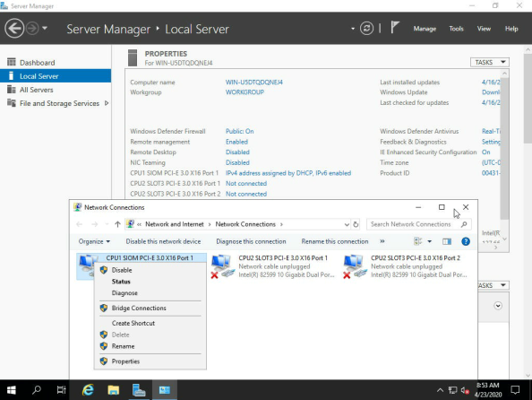Click refresh icon next to address bar

tap(356, 224)
